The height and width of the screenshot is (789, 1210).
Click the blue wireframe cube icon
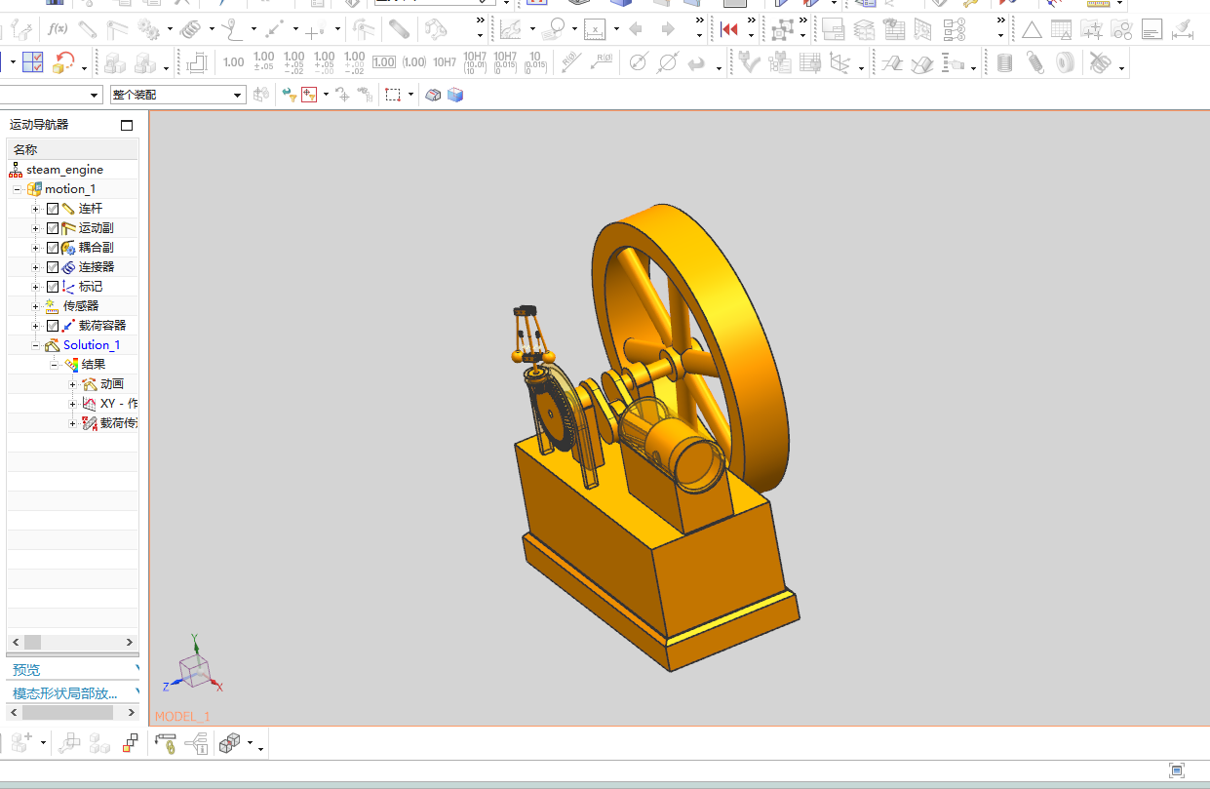[455, 95]
